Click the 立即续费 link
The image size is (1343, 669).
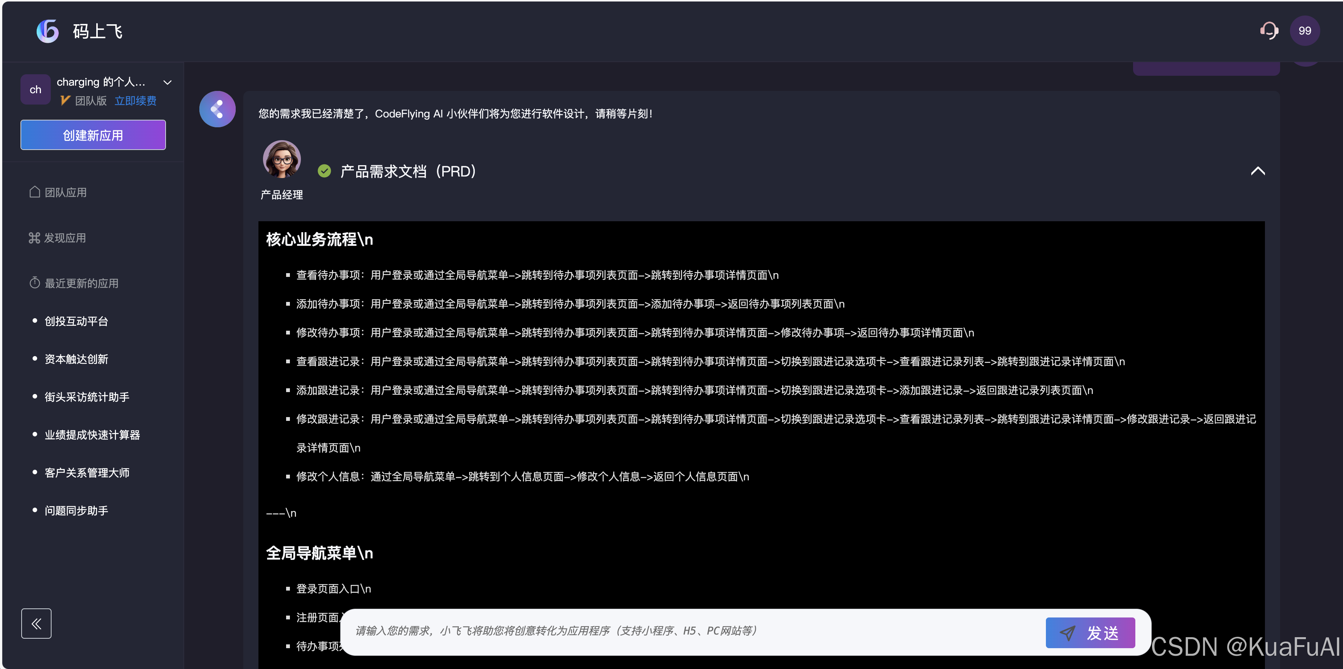tap(136, 100)
